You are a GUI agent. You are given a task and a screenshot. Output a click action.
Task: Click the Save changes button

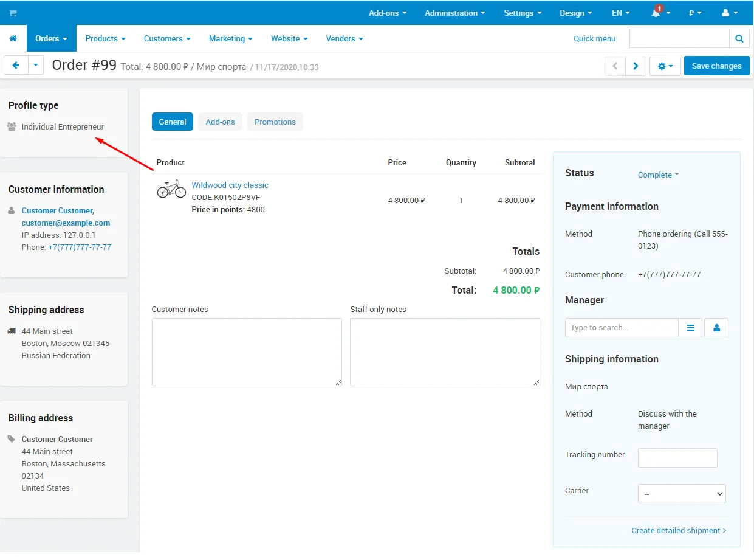[716, 66]
